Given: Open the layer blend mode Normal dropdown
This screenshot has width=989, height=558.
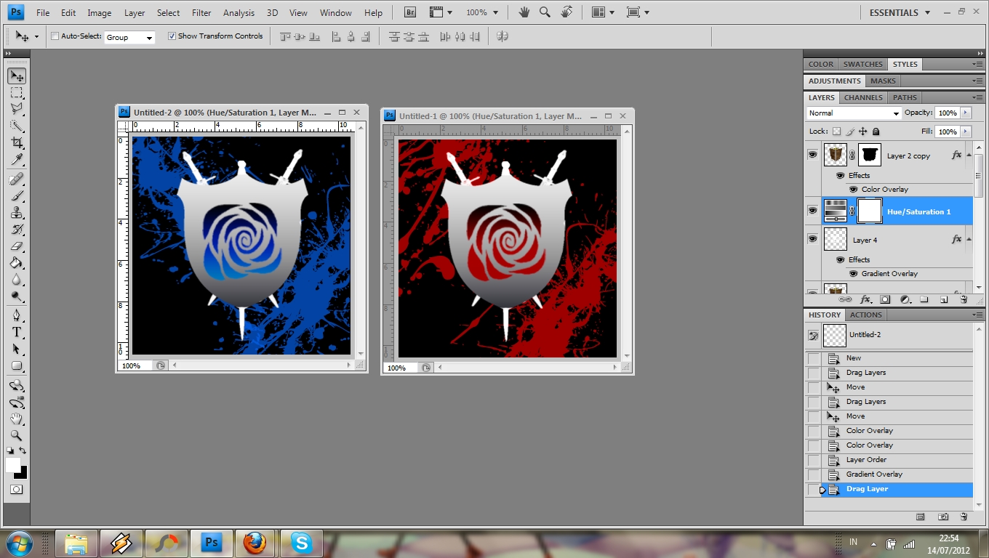Looking at the screenshot, I should [x=854, y=113].
